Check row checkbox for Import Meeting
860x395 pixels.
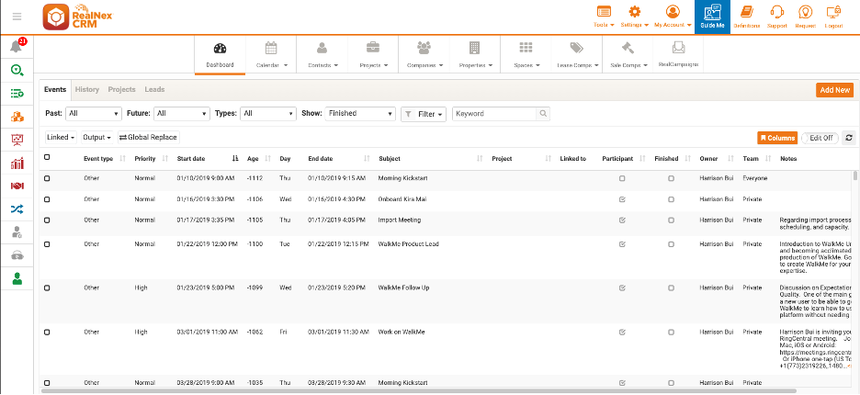(47, 220)
